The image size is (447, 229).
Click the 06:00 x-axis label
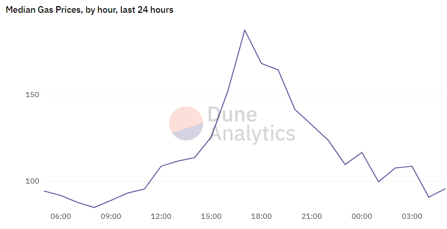pos(61,217)
